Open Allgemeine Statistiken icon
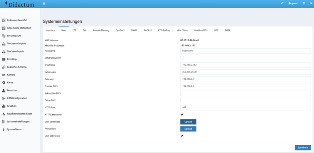 click(x=3, y=28)
